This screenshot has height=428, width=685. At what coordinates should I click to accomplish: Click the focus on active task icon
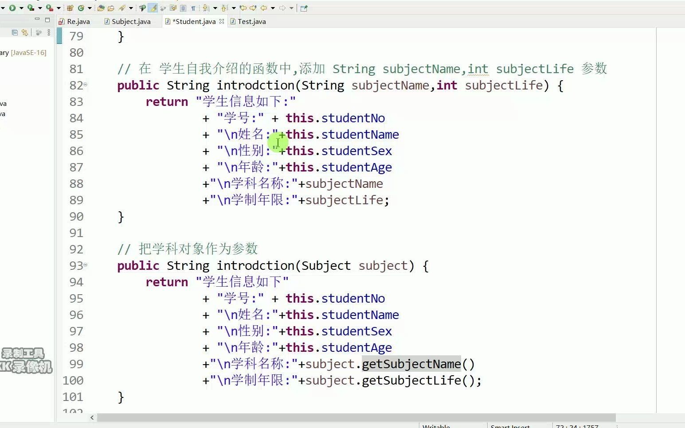pyautogui.click(x=39, y=32)
